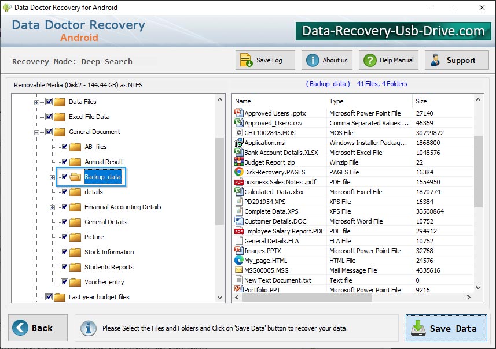The image size is (496, 349).
Task: Click the Android app icon in title bar
Action: pos(6,8)
